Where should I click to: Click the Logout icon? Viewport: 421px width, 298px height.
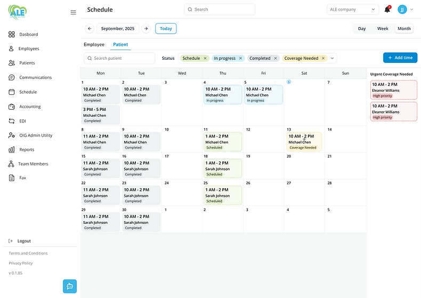pyautogui.click(x=11, y=241)
